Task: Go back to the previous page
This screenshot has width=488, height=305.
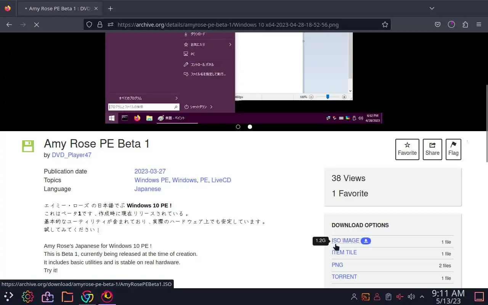Action: [9, 24]
